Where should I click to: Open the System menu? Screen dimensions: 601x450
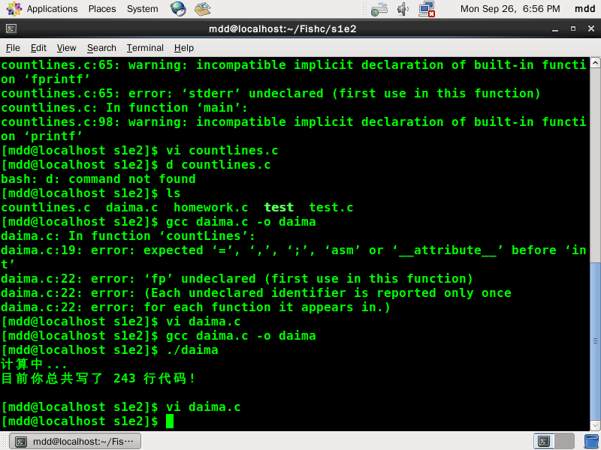[142, 9]
